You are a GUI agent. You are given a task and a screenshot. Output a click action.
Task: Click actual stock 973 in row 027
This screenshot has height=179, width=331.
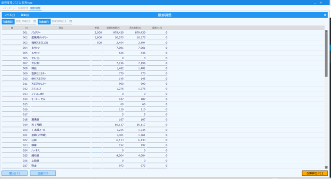coord(135,166)
